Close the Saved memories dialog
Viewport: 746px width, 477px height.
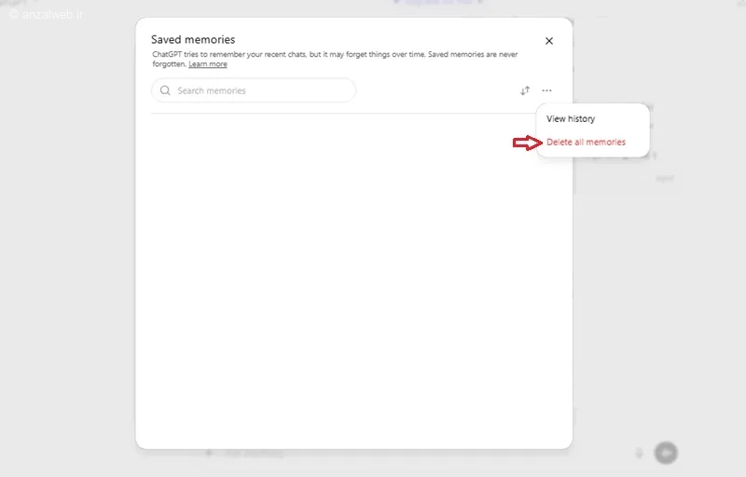(549, 41)
